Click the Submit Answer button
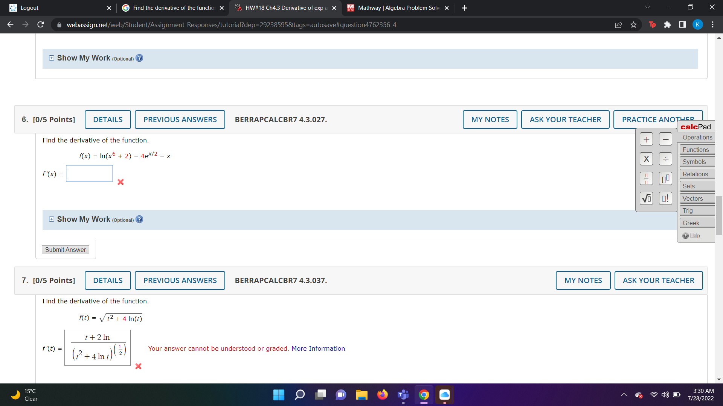 tap(65, 249)
